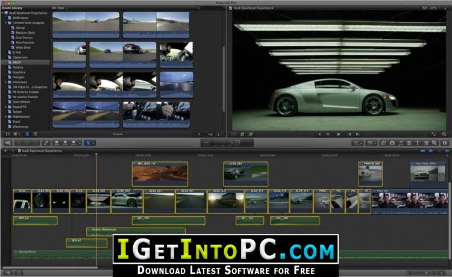The height and width of the screenshot is (277, 452).
Task: Show the Inspector with the i button
Action: tap(445, 143)
